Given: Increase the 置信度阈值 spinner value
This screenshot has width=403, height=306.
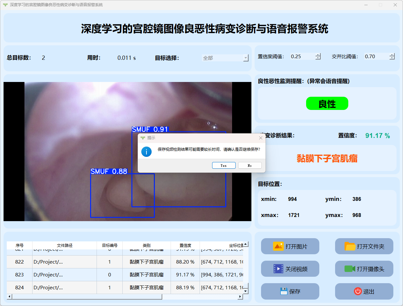Looking at the screenshot, I should pos(318,55).
